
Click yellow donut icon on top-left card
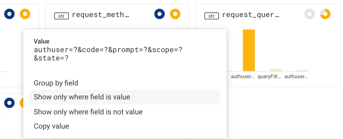pos(25,14)
